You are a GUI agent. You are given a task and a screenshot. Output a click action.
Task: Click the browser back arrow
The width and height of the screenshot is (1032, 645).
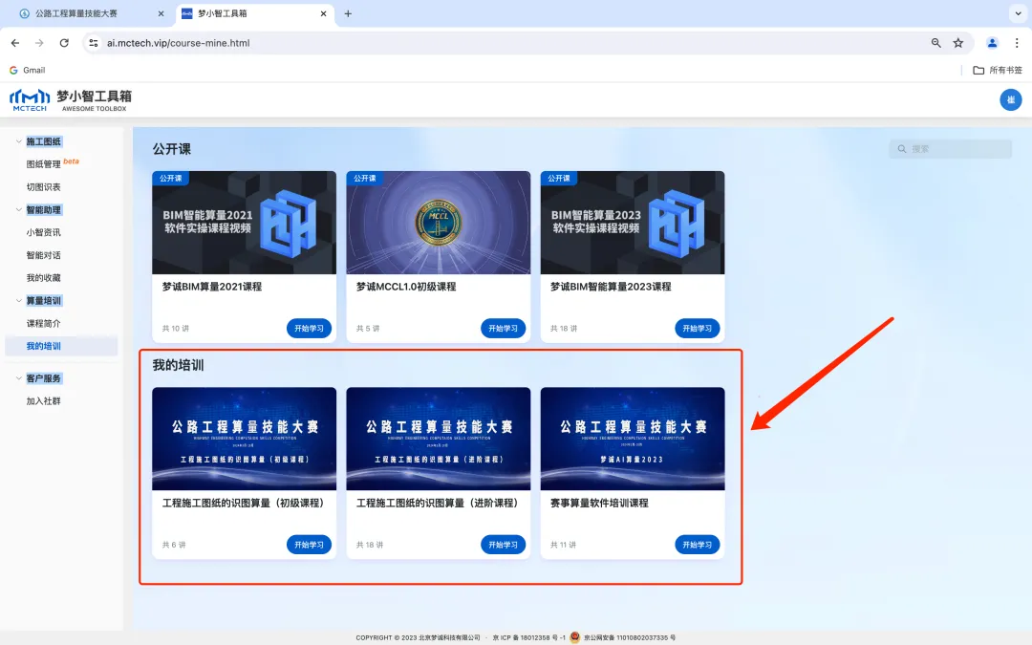[14, 43]
